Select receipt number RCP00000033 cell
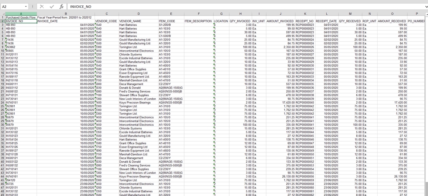 pyautogui.click(x=305, y=76)
